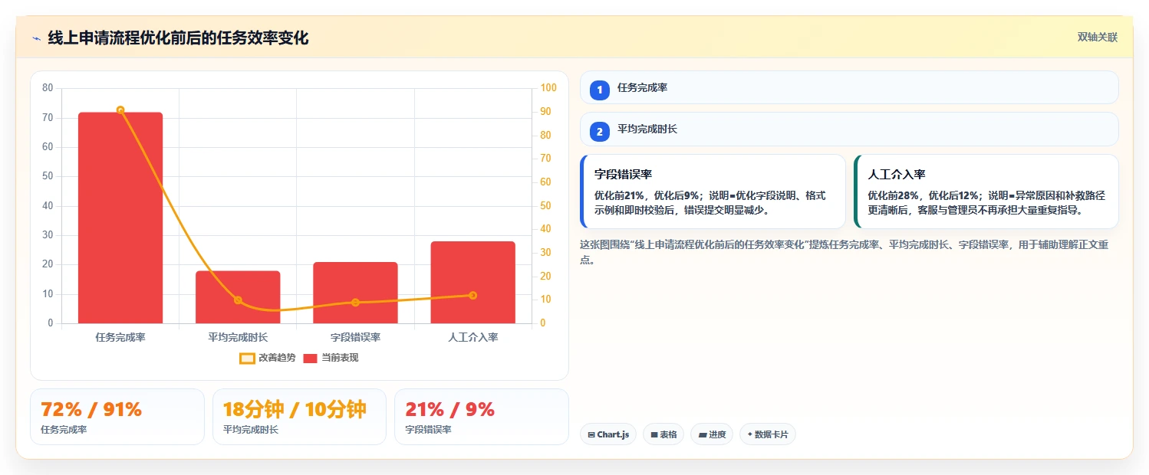
Task: Click the summary paragraph starting 这张图围绕
Action: [844, 252]
